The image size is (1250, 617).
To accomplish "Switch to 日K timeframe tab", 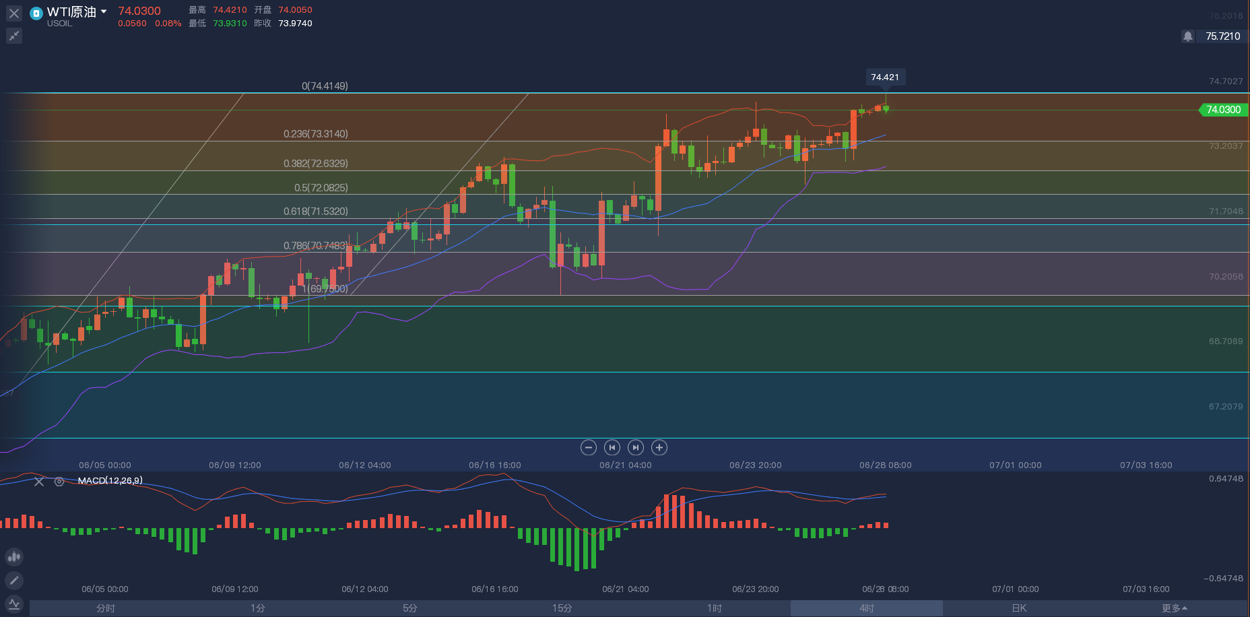I will 1019,608.
